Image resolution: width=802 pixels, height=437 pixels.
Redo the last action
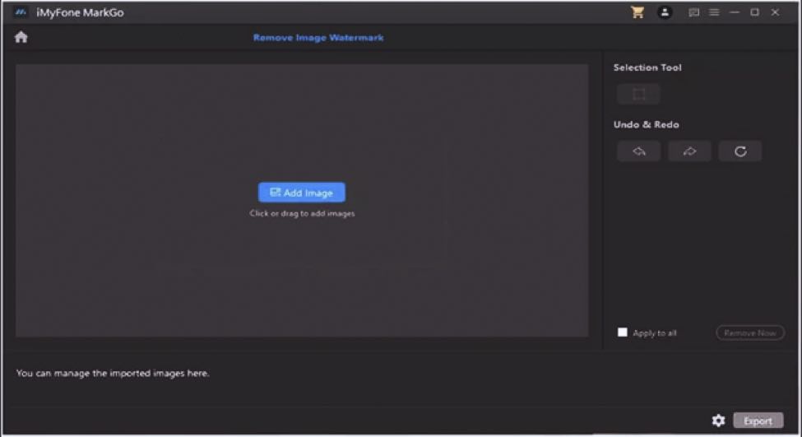coord(689,151)
